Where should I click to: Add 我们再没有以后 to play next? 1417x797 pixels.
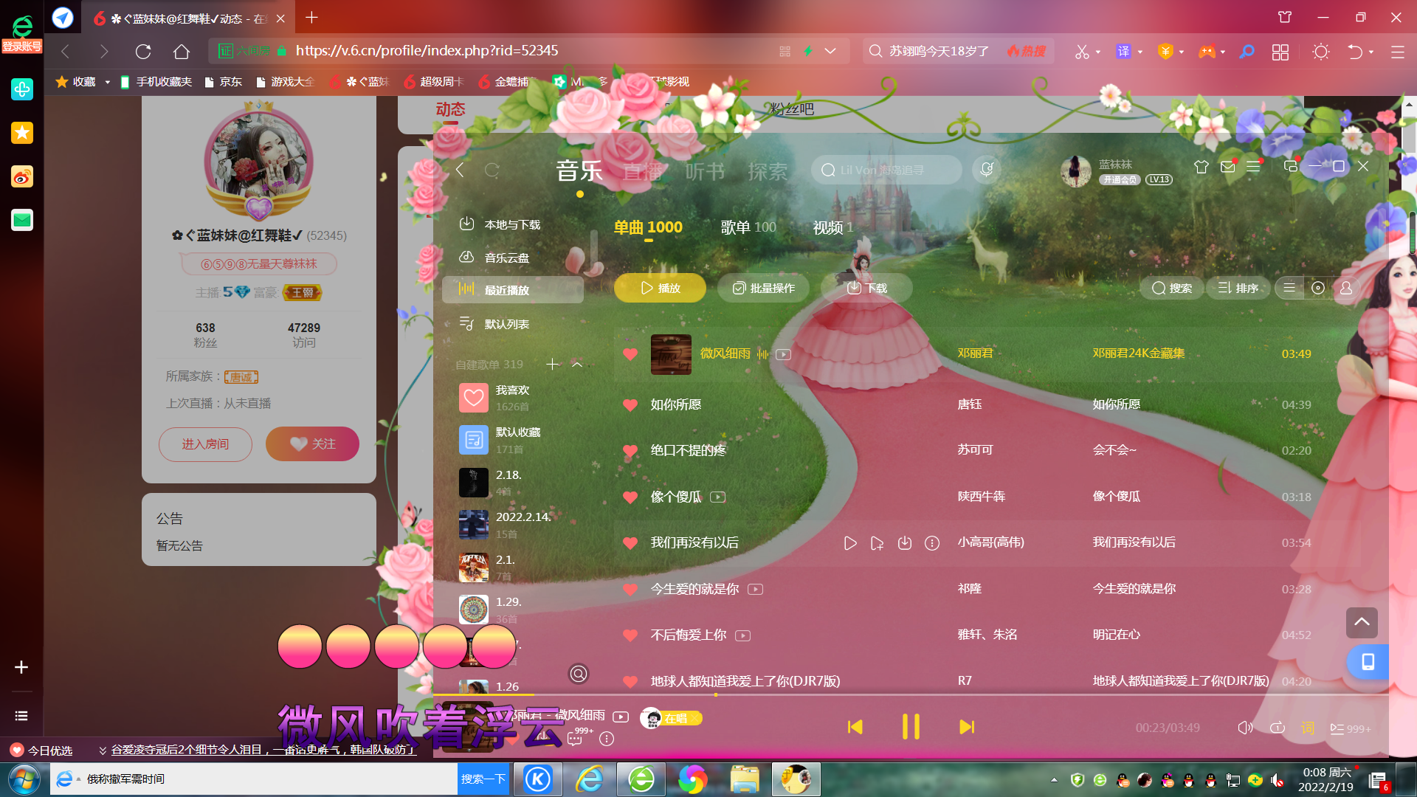[877, 543]
